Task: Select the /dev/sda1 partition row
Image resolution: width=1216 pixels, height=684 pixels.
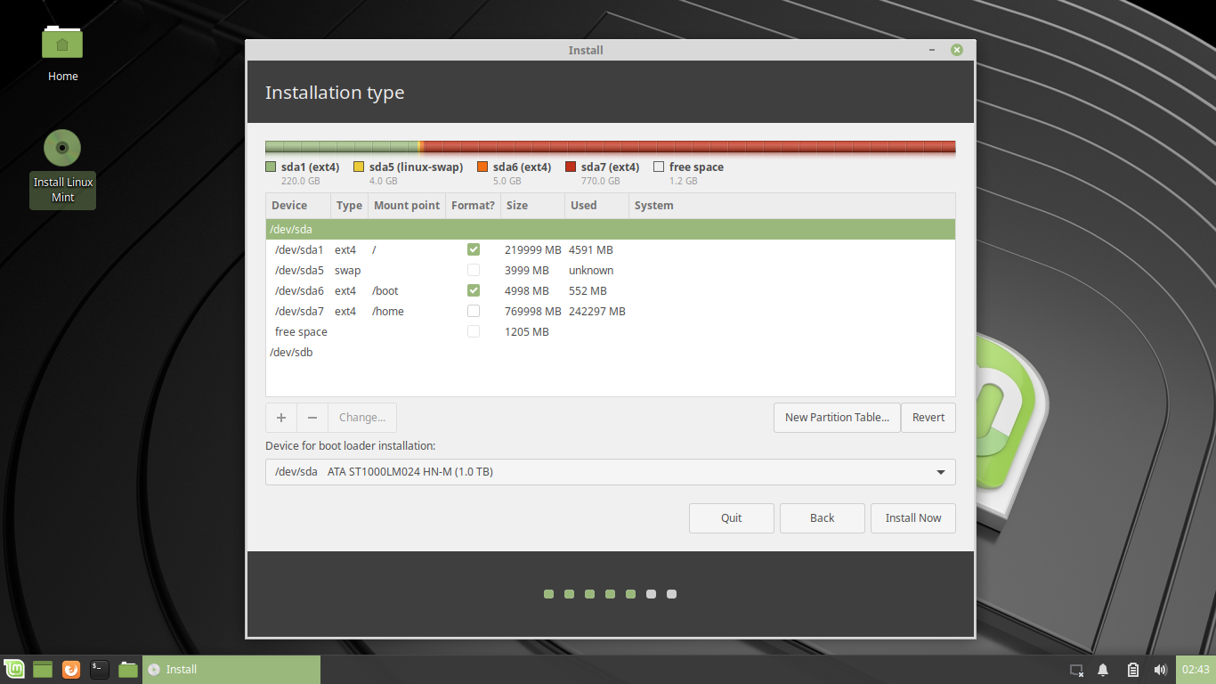Action: 611,250
